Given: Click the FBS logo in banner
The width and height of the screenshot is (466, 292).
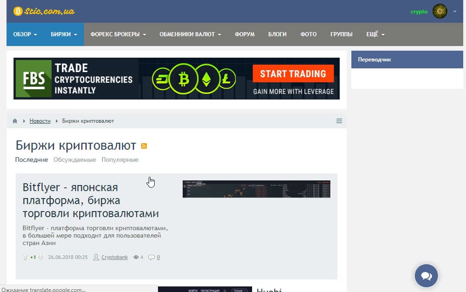Looking at the screenshot, I should coord(34,79).
